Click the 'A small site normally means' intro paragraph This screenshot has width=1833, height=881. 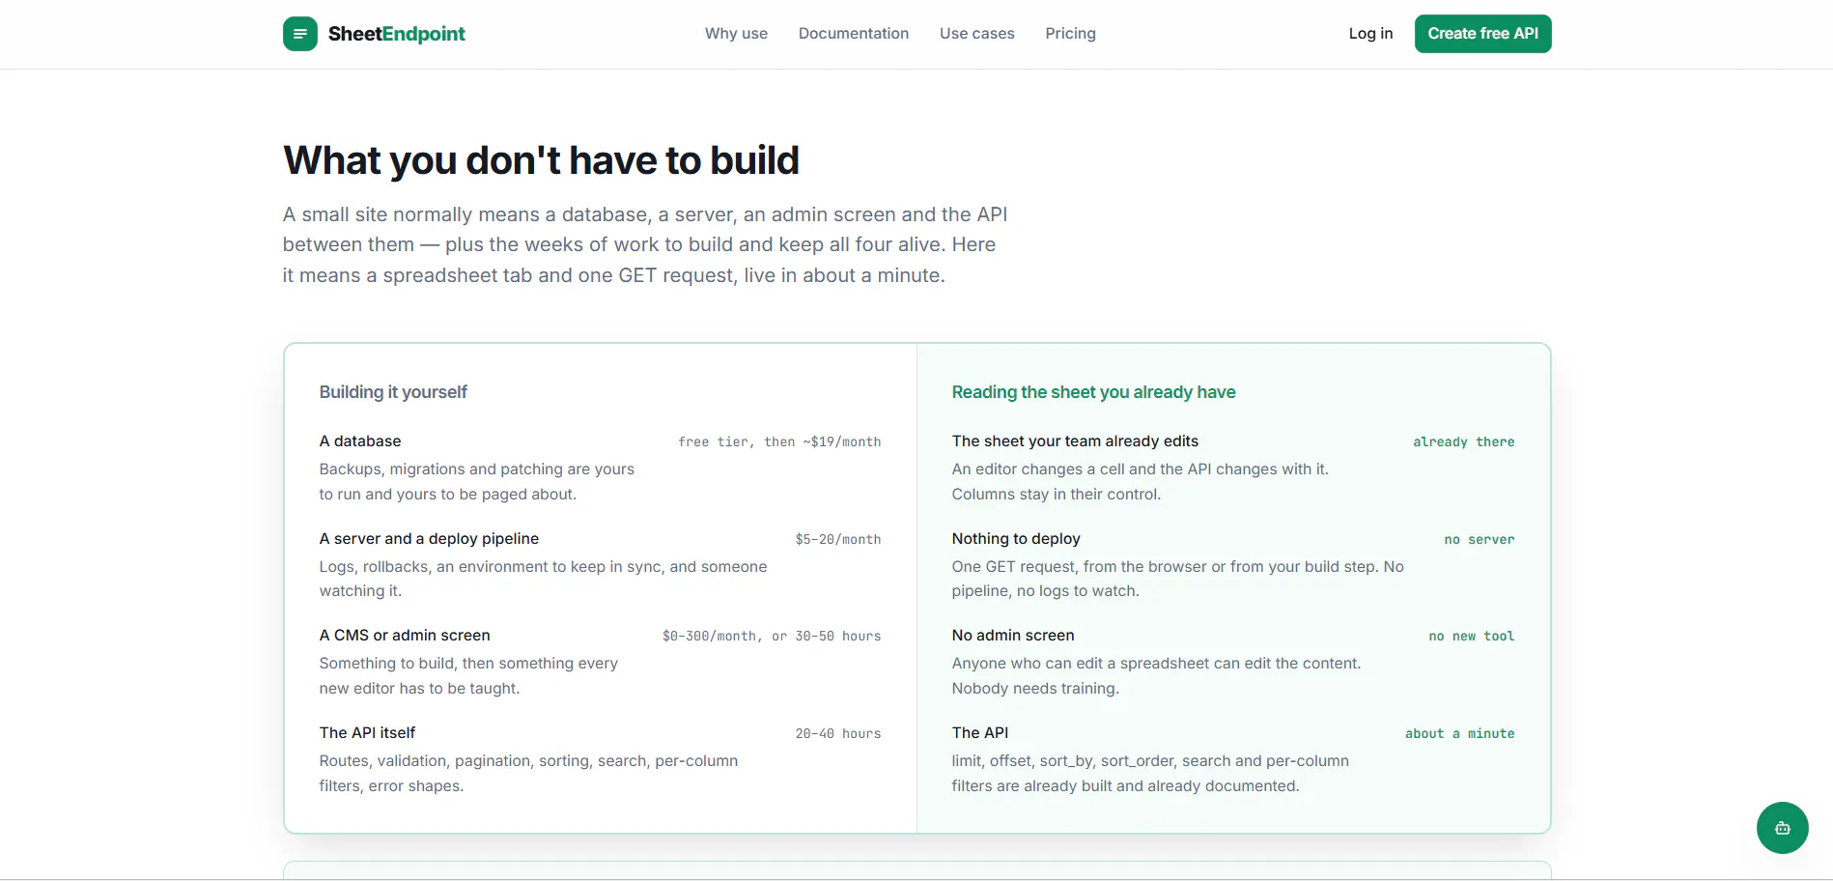click(645, 245)
